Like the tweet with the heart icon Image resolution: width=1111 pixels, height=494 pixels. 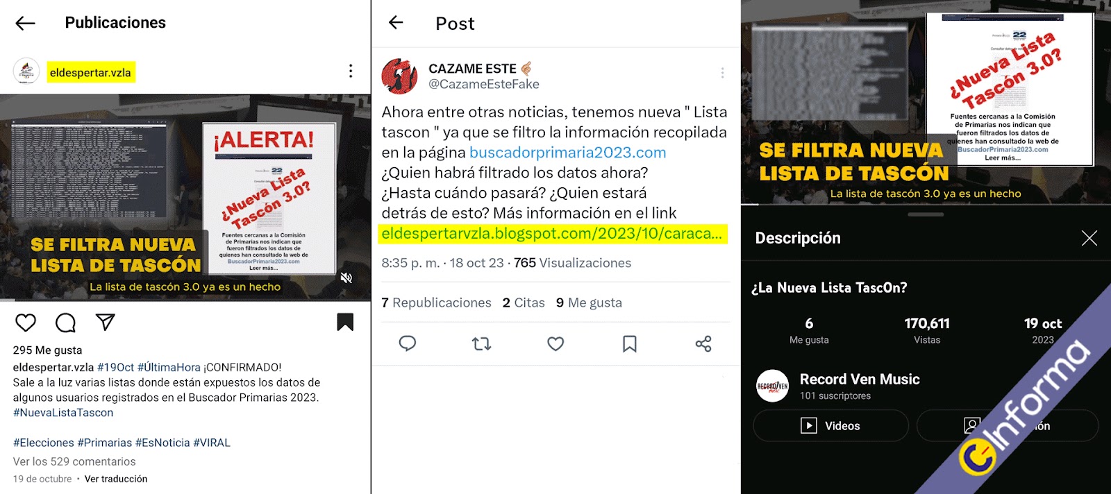555,343
